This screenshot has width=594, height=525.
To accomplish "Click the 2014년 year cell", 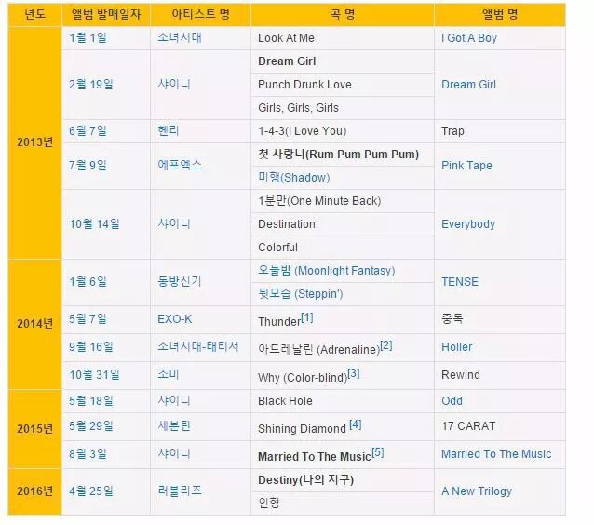I will (x=34, y=324).
